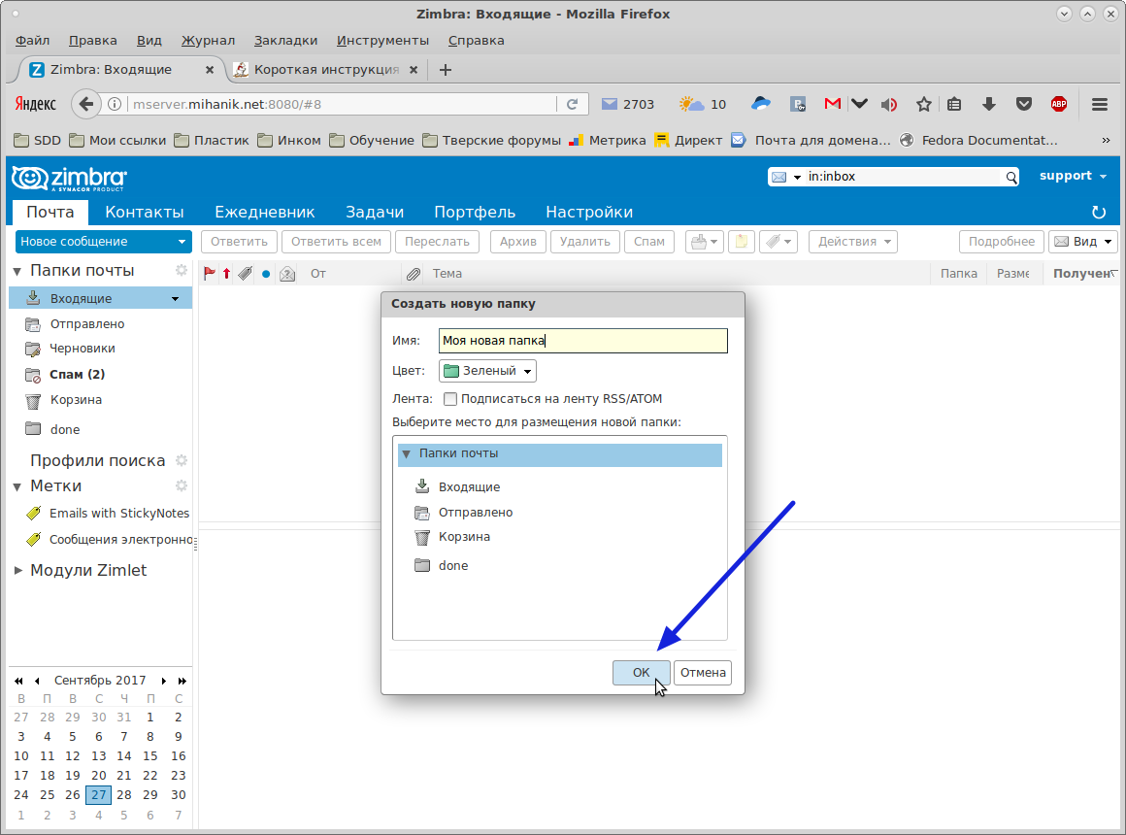The width and height of the screenshot is (1126, 835).
Task: Open tags gear options
Action: click(x=181, y=485)
